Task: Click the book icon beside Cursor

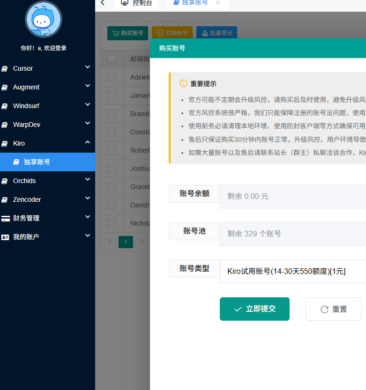Action: pyautogui.click(x=5, y=69)
